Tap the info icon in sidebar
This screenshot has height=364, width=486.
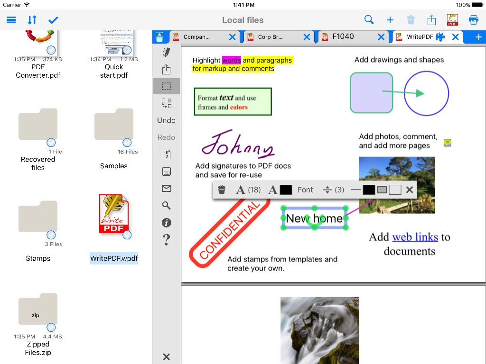pos(167,223)
